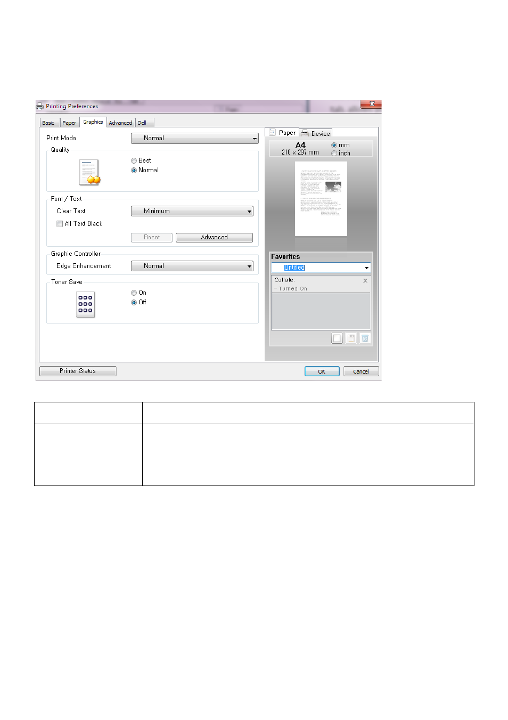The image size is (508, 720).
Task: Open the Advanced tab
Action: [x=120, y=123]
